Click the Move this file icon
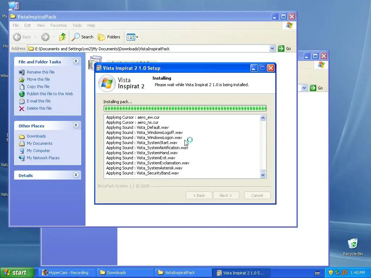This screenshot has height=278, width=371. [x=21, y=79]
